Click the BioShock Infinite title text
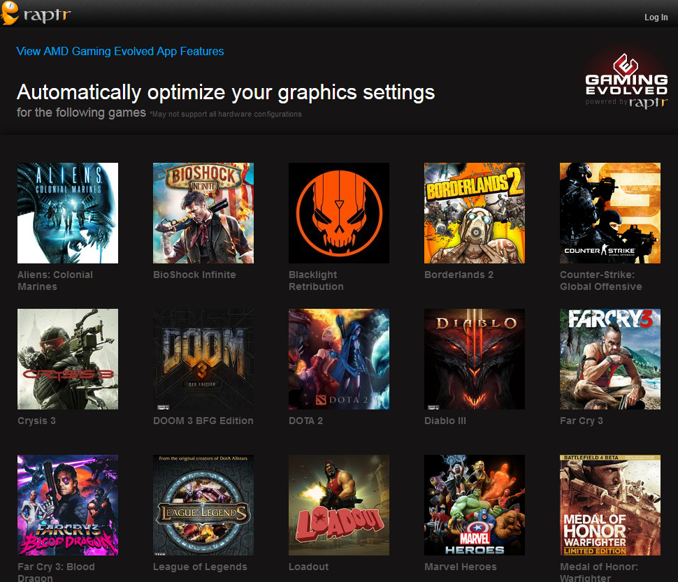 coord(194,275)
